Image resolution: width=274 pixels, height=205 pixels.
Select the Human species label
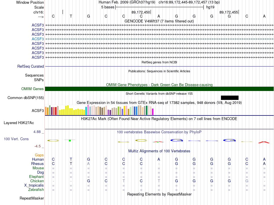[38, 159]
